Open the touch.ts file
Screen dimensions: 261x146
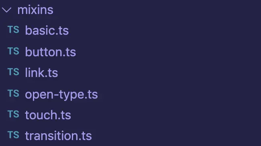click(48, 115)
